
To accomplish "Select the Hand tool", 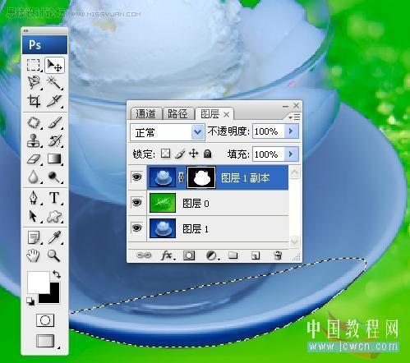I will coord(34,255).
